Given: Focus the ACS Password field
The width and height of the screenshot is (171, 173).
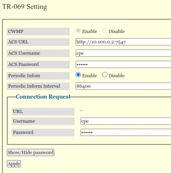Looking at the screenshot, I should pos(123,64).
